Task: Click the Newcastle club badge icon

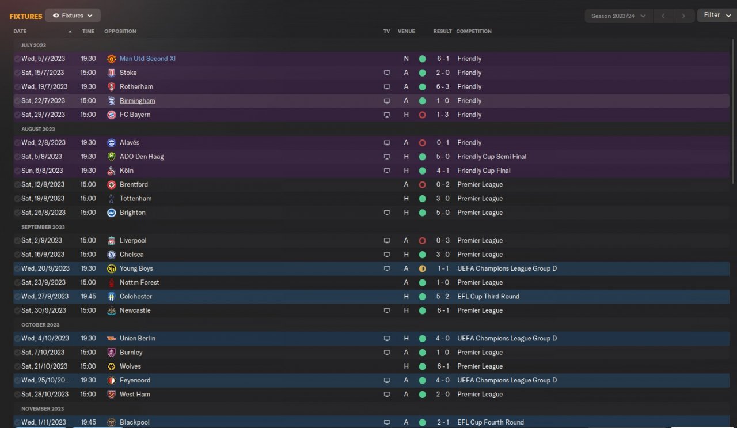Action: coord(112,310)
